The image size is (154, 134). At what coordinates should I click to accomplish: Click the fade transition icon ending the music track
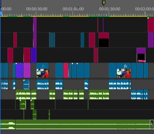tap(152, 124)
